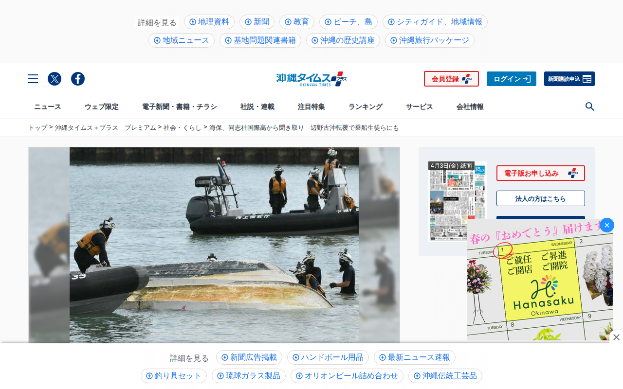Open 注目特集 menu
The height and width of the screenshot is (389, 623).
click(311, 106)
